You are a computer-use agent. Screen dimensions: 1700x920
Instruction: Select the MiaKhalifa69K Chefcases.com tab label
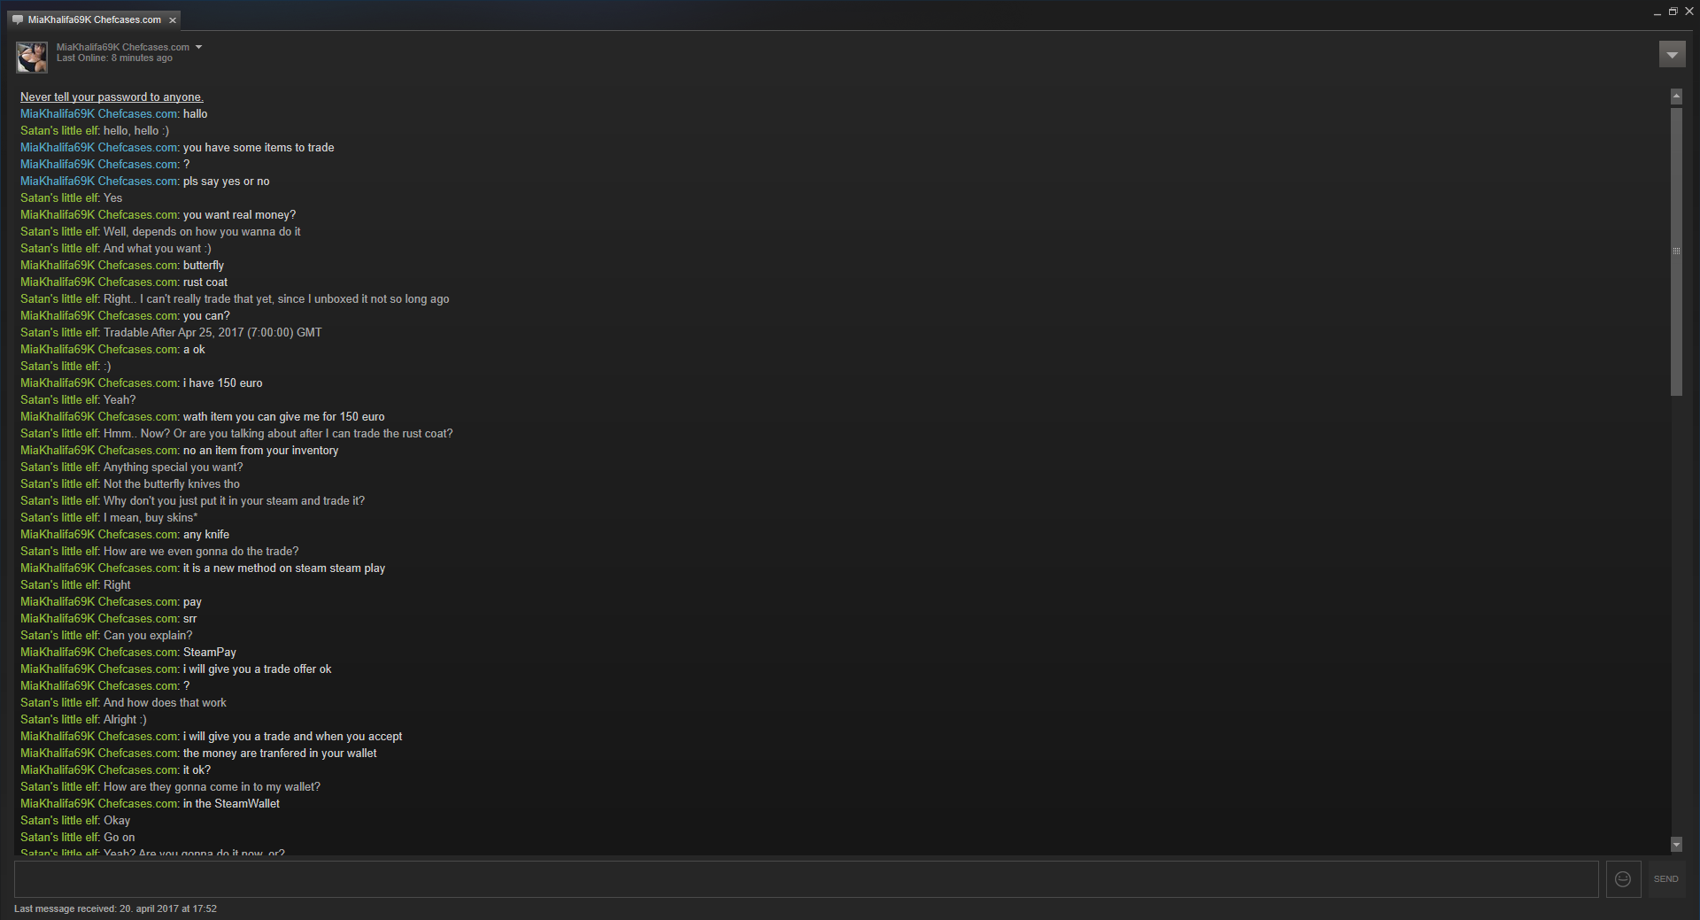click(95, 19)
